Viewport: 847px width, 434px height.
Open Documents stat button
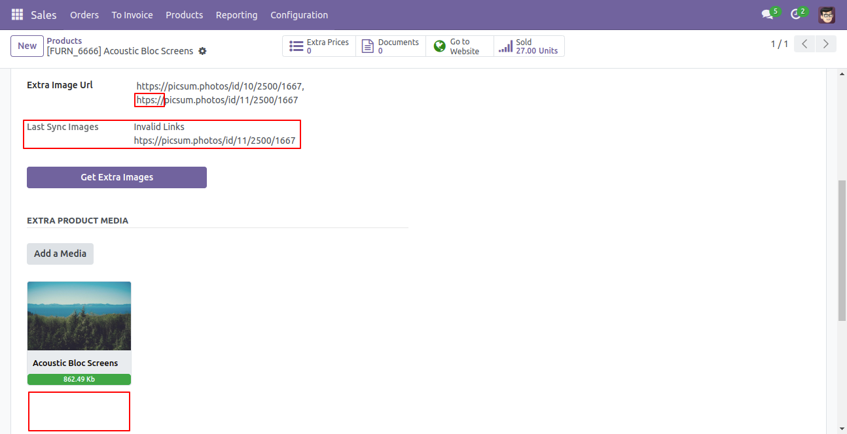(391, 46)
